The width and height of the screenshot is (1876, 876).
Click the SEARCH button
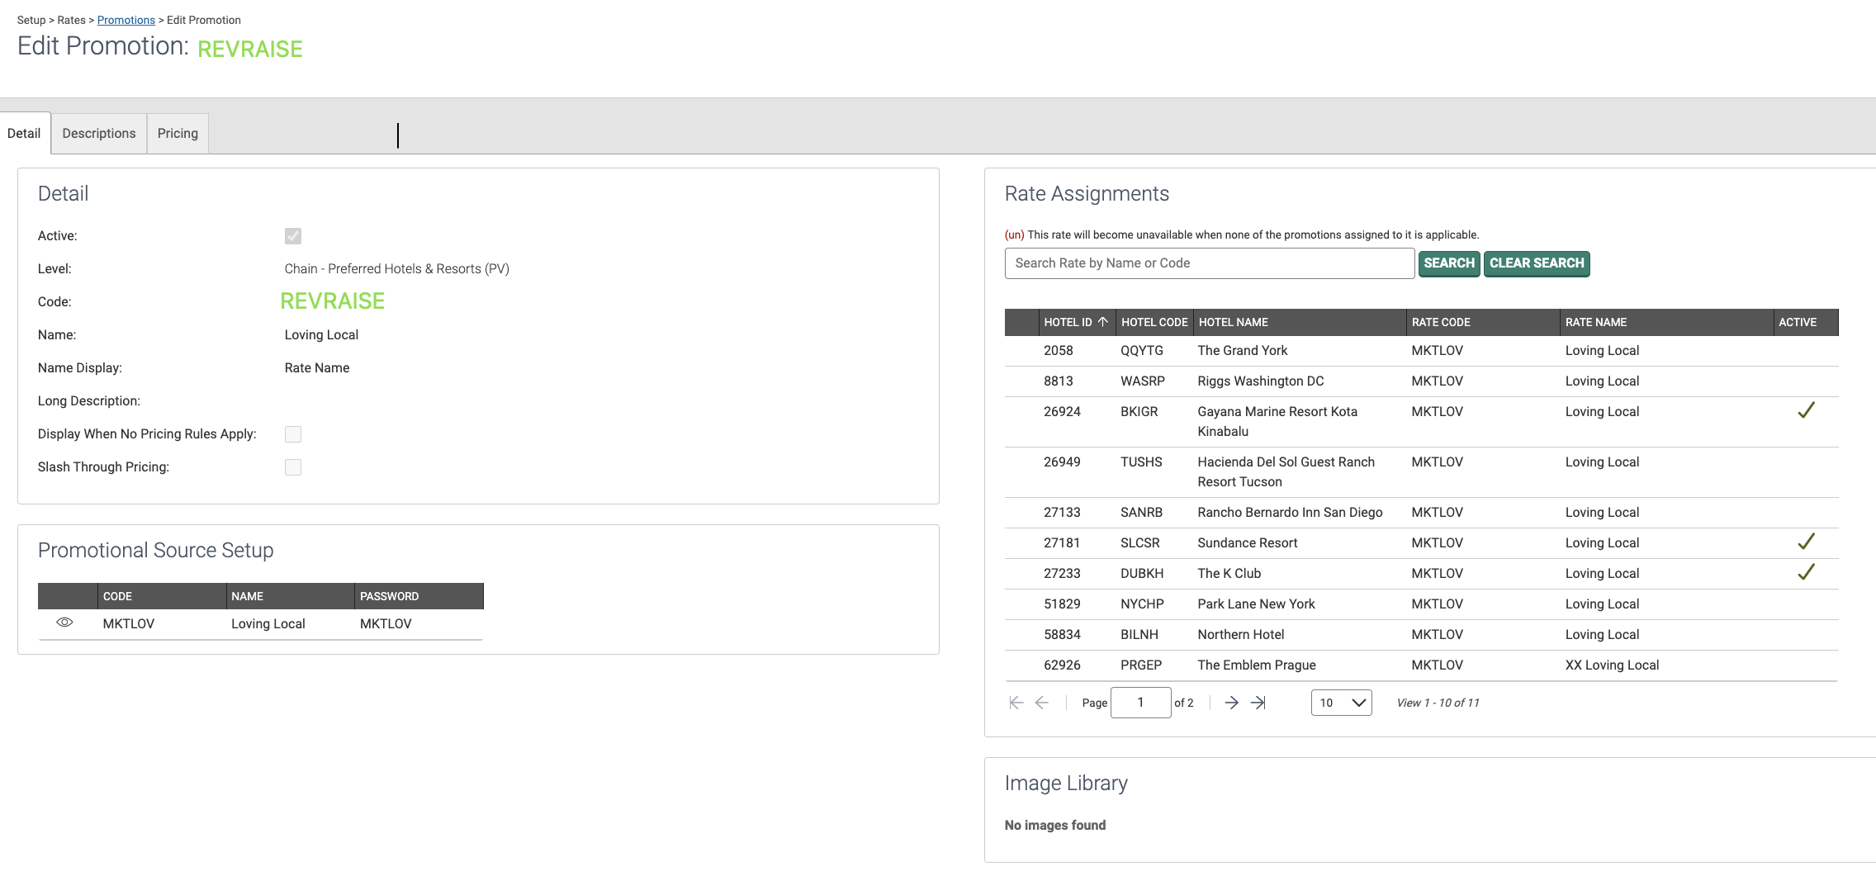click(1449, 263)
